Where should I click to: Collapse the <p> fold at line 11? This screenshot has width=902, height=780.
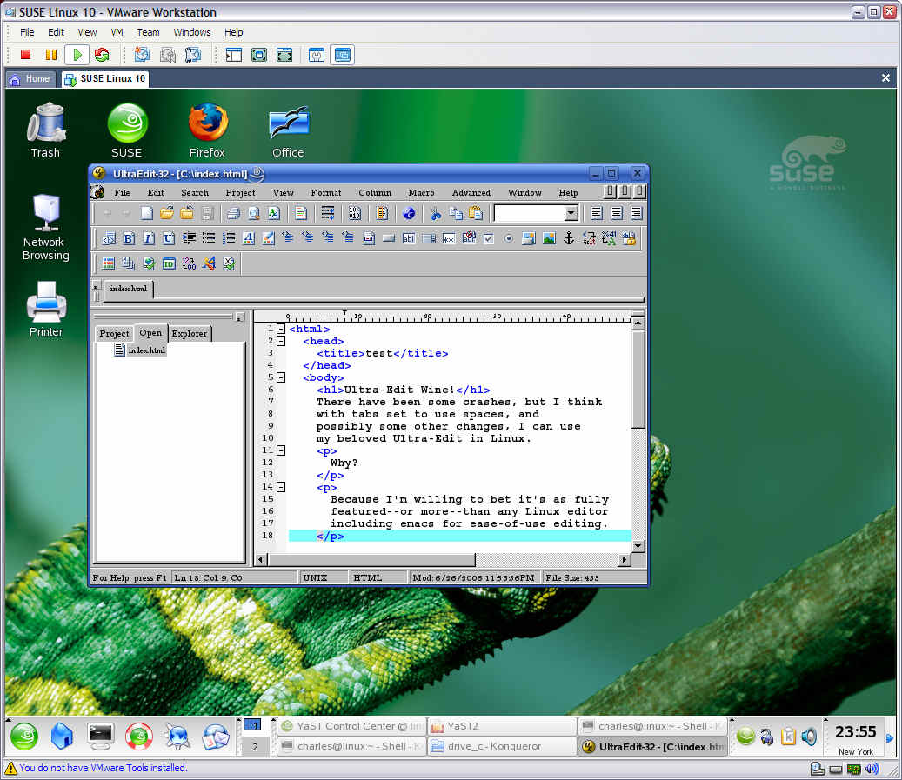click(x=281, y=450)
